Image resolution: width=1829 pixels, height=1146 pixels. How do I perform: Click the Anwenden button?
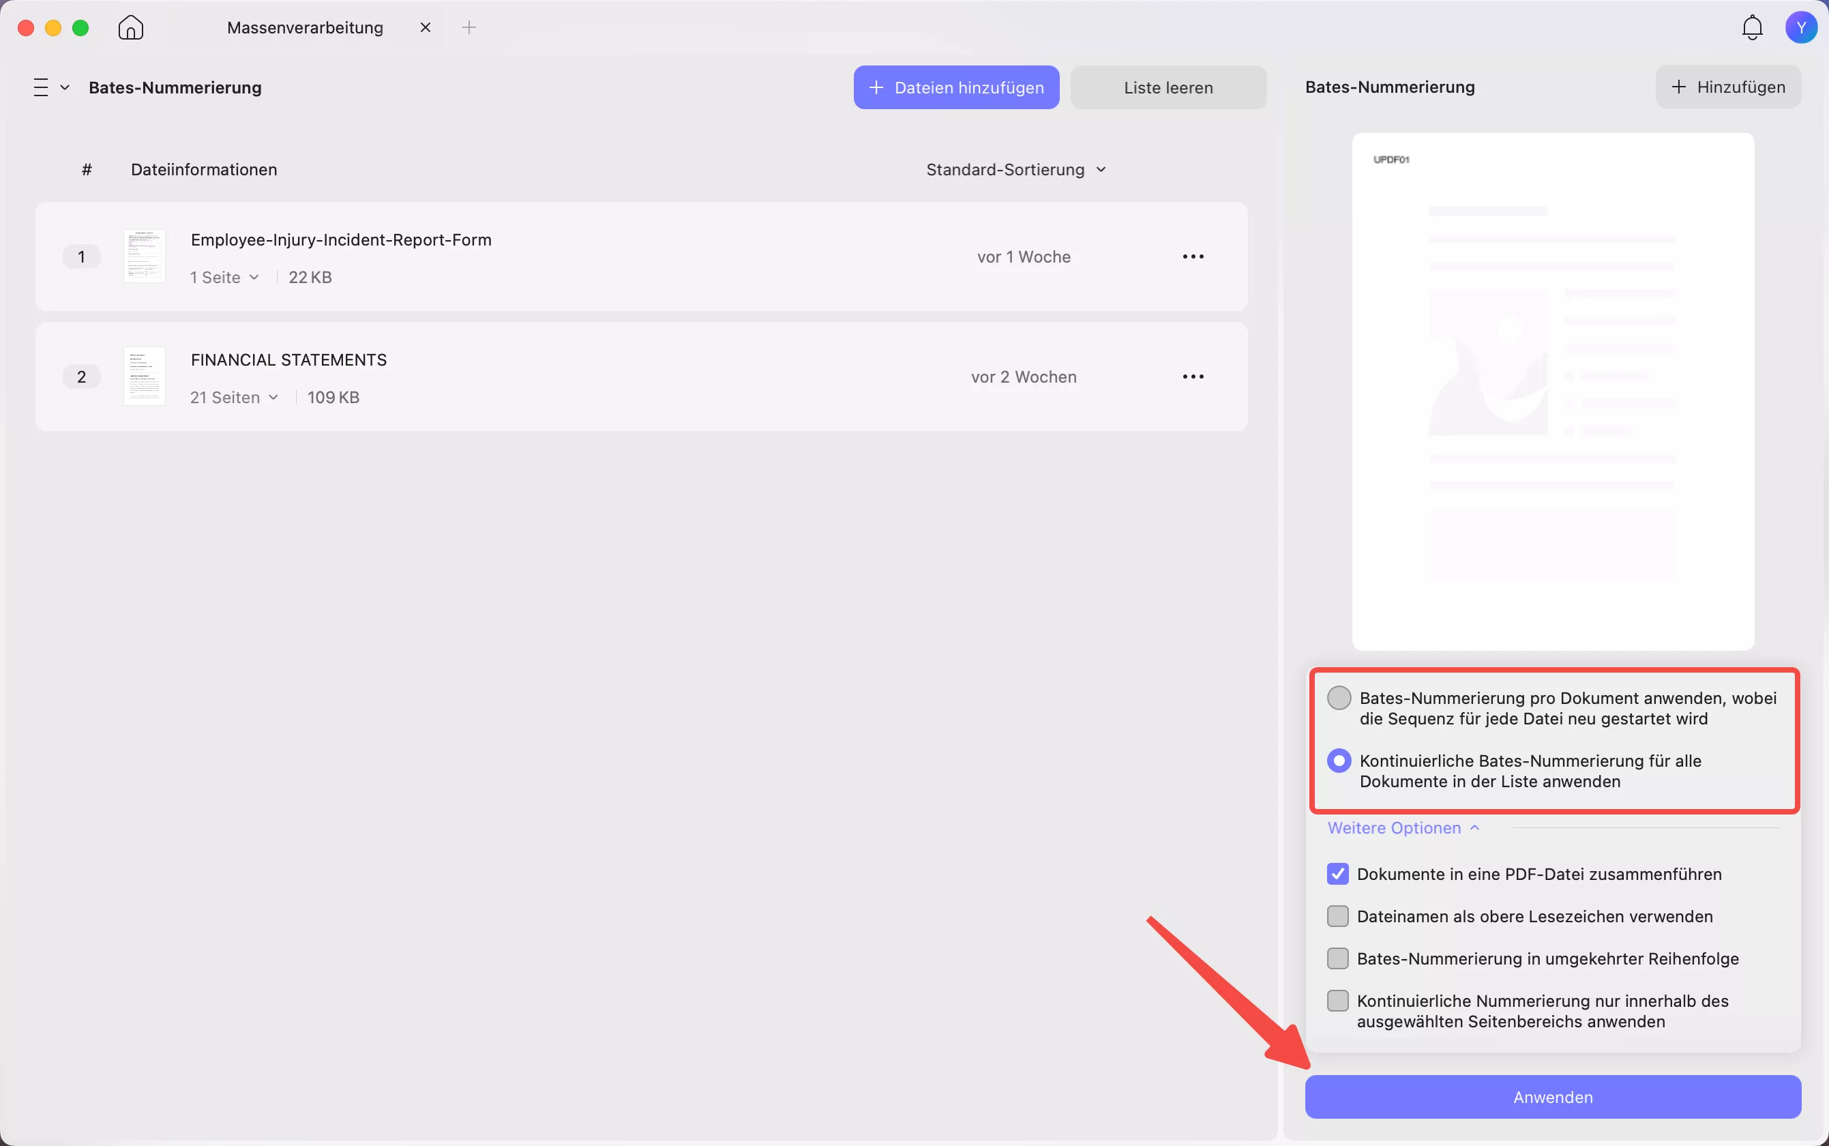point(1552,1097)
